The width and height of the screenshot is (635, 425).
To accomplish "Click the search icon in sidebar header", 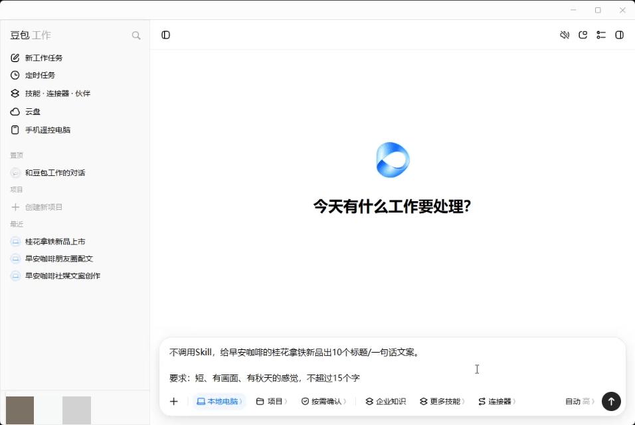I will [x=136, y=36].
